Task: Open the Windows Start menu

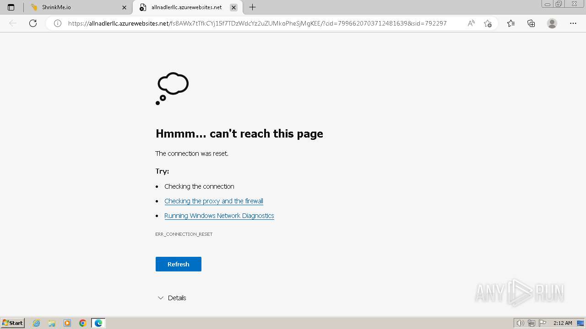Action: pos(13,323)
